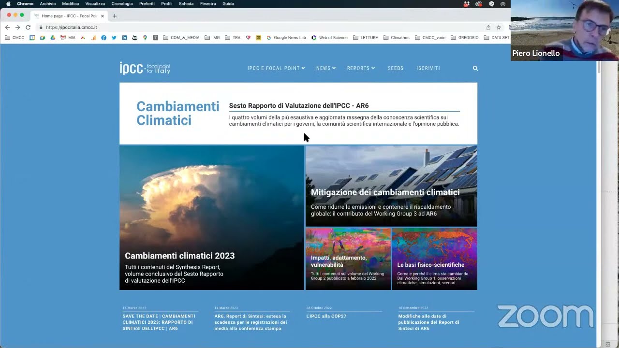Open the IMG bookmarks folder
The width and height of the screenshot is (619, 348).
click(212, 38)
